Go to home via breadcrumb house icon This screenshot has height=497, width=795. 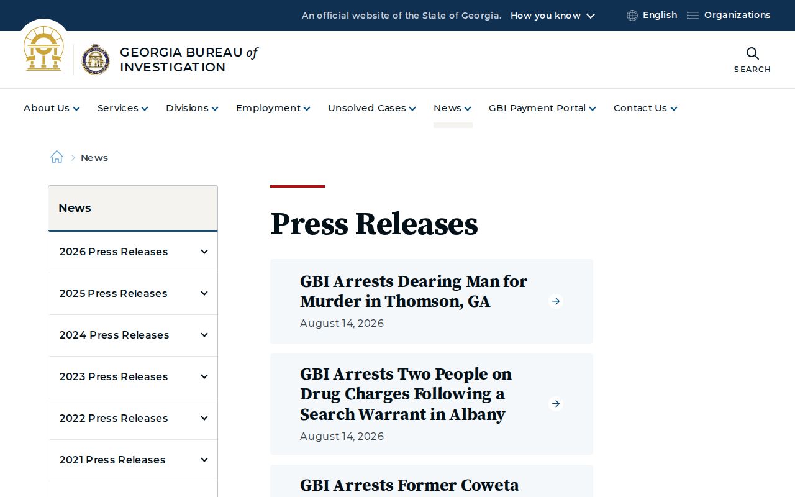point(57,157)
